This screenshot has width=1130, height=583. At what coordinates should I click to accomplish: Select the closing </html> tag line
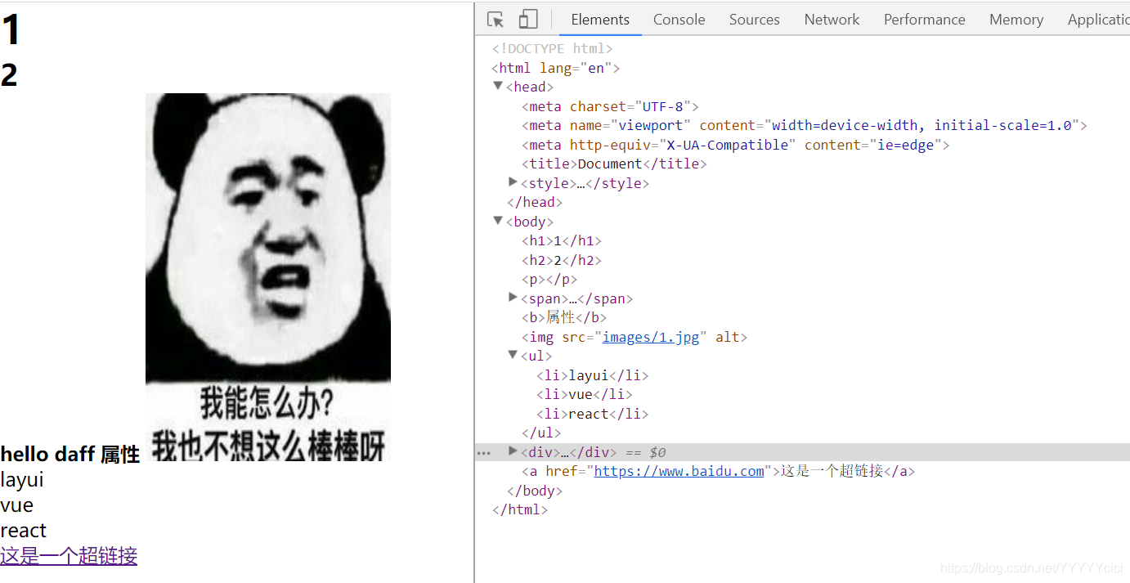[519, 509]
